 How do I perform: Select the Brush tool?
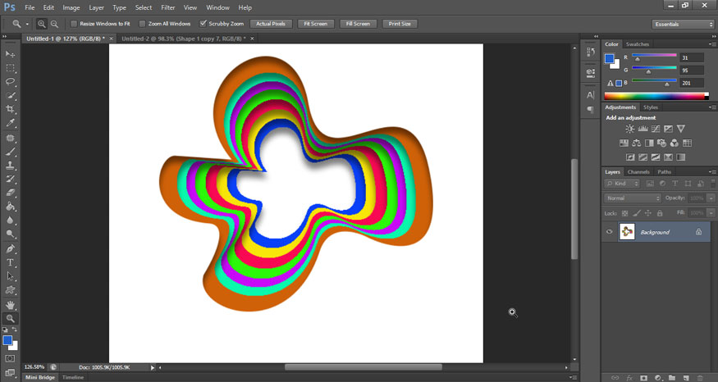click(x=10, y=152)
